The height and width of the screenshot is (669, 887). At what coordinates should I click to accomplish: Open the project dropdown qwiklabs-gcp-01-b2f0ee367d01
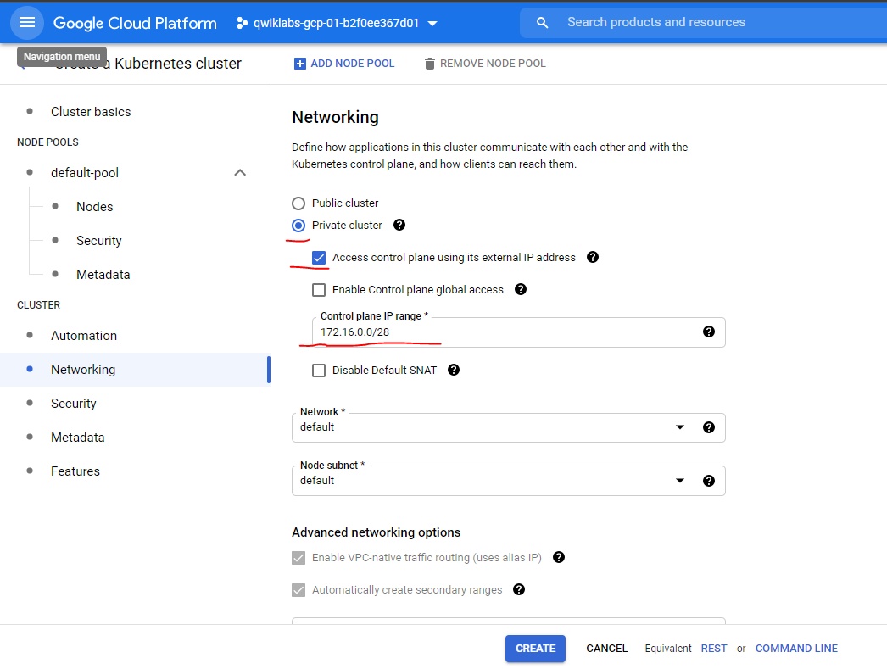click(x=338, y=23)
